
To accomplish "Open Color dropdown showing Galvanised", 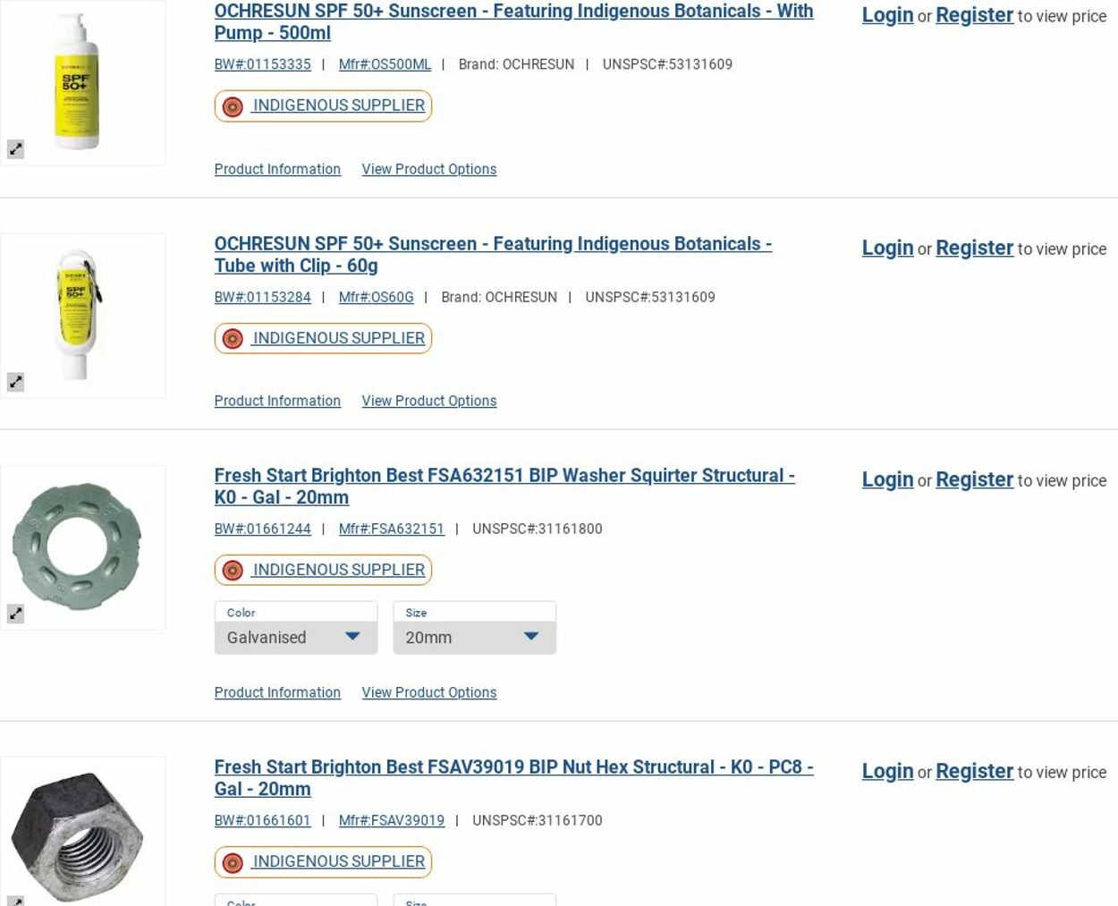I will (x=295, y=637).
